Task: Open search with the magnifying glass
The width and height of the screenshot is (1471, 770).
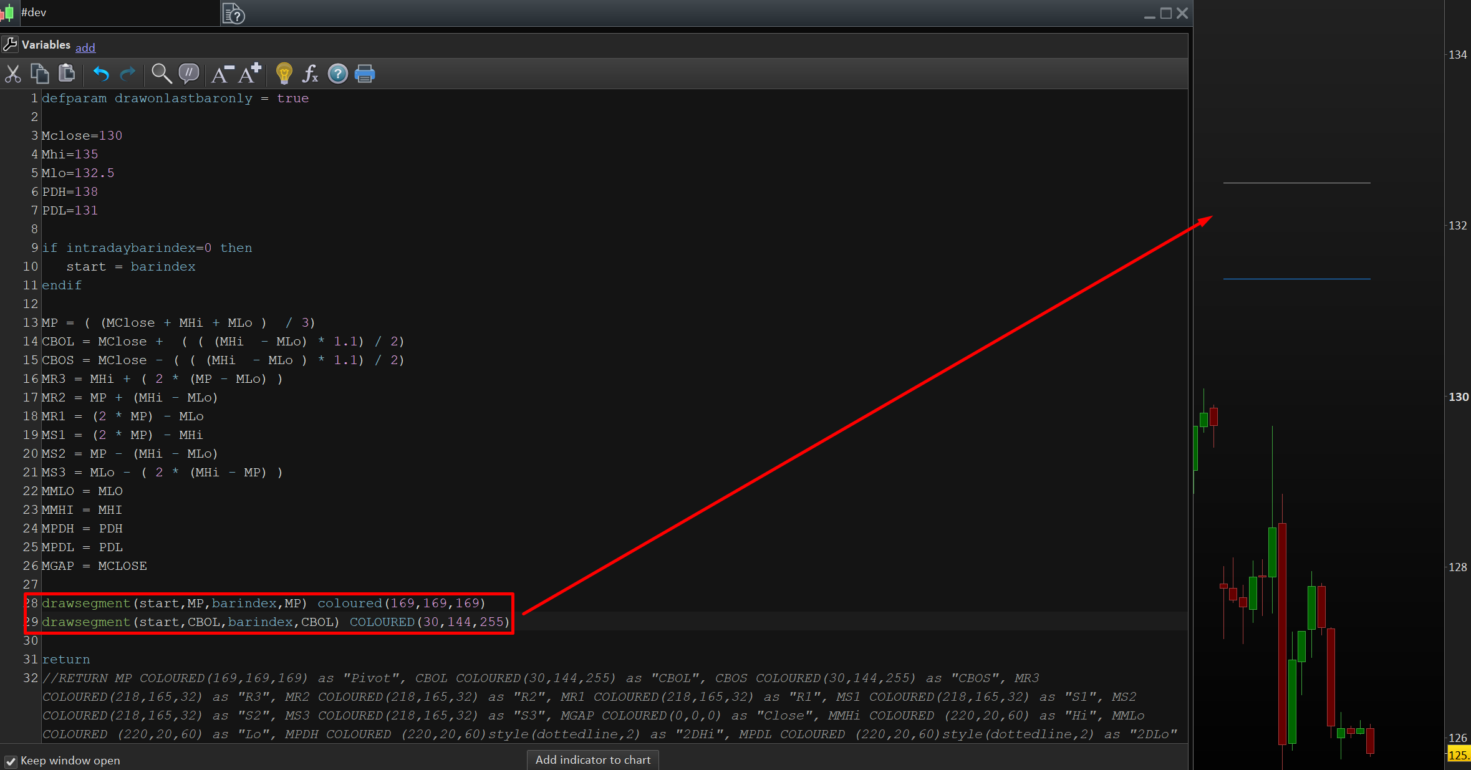Action: coord(162,74)
